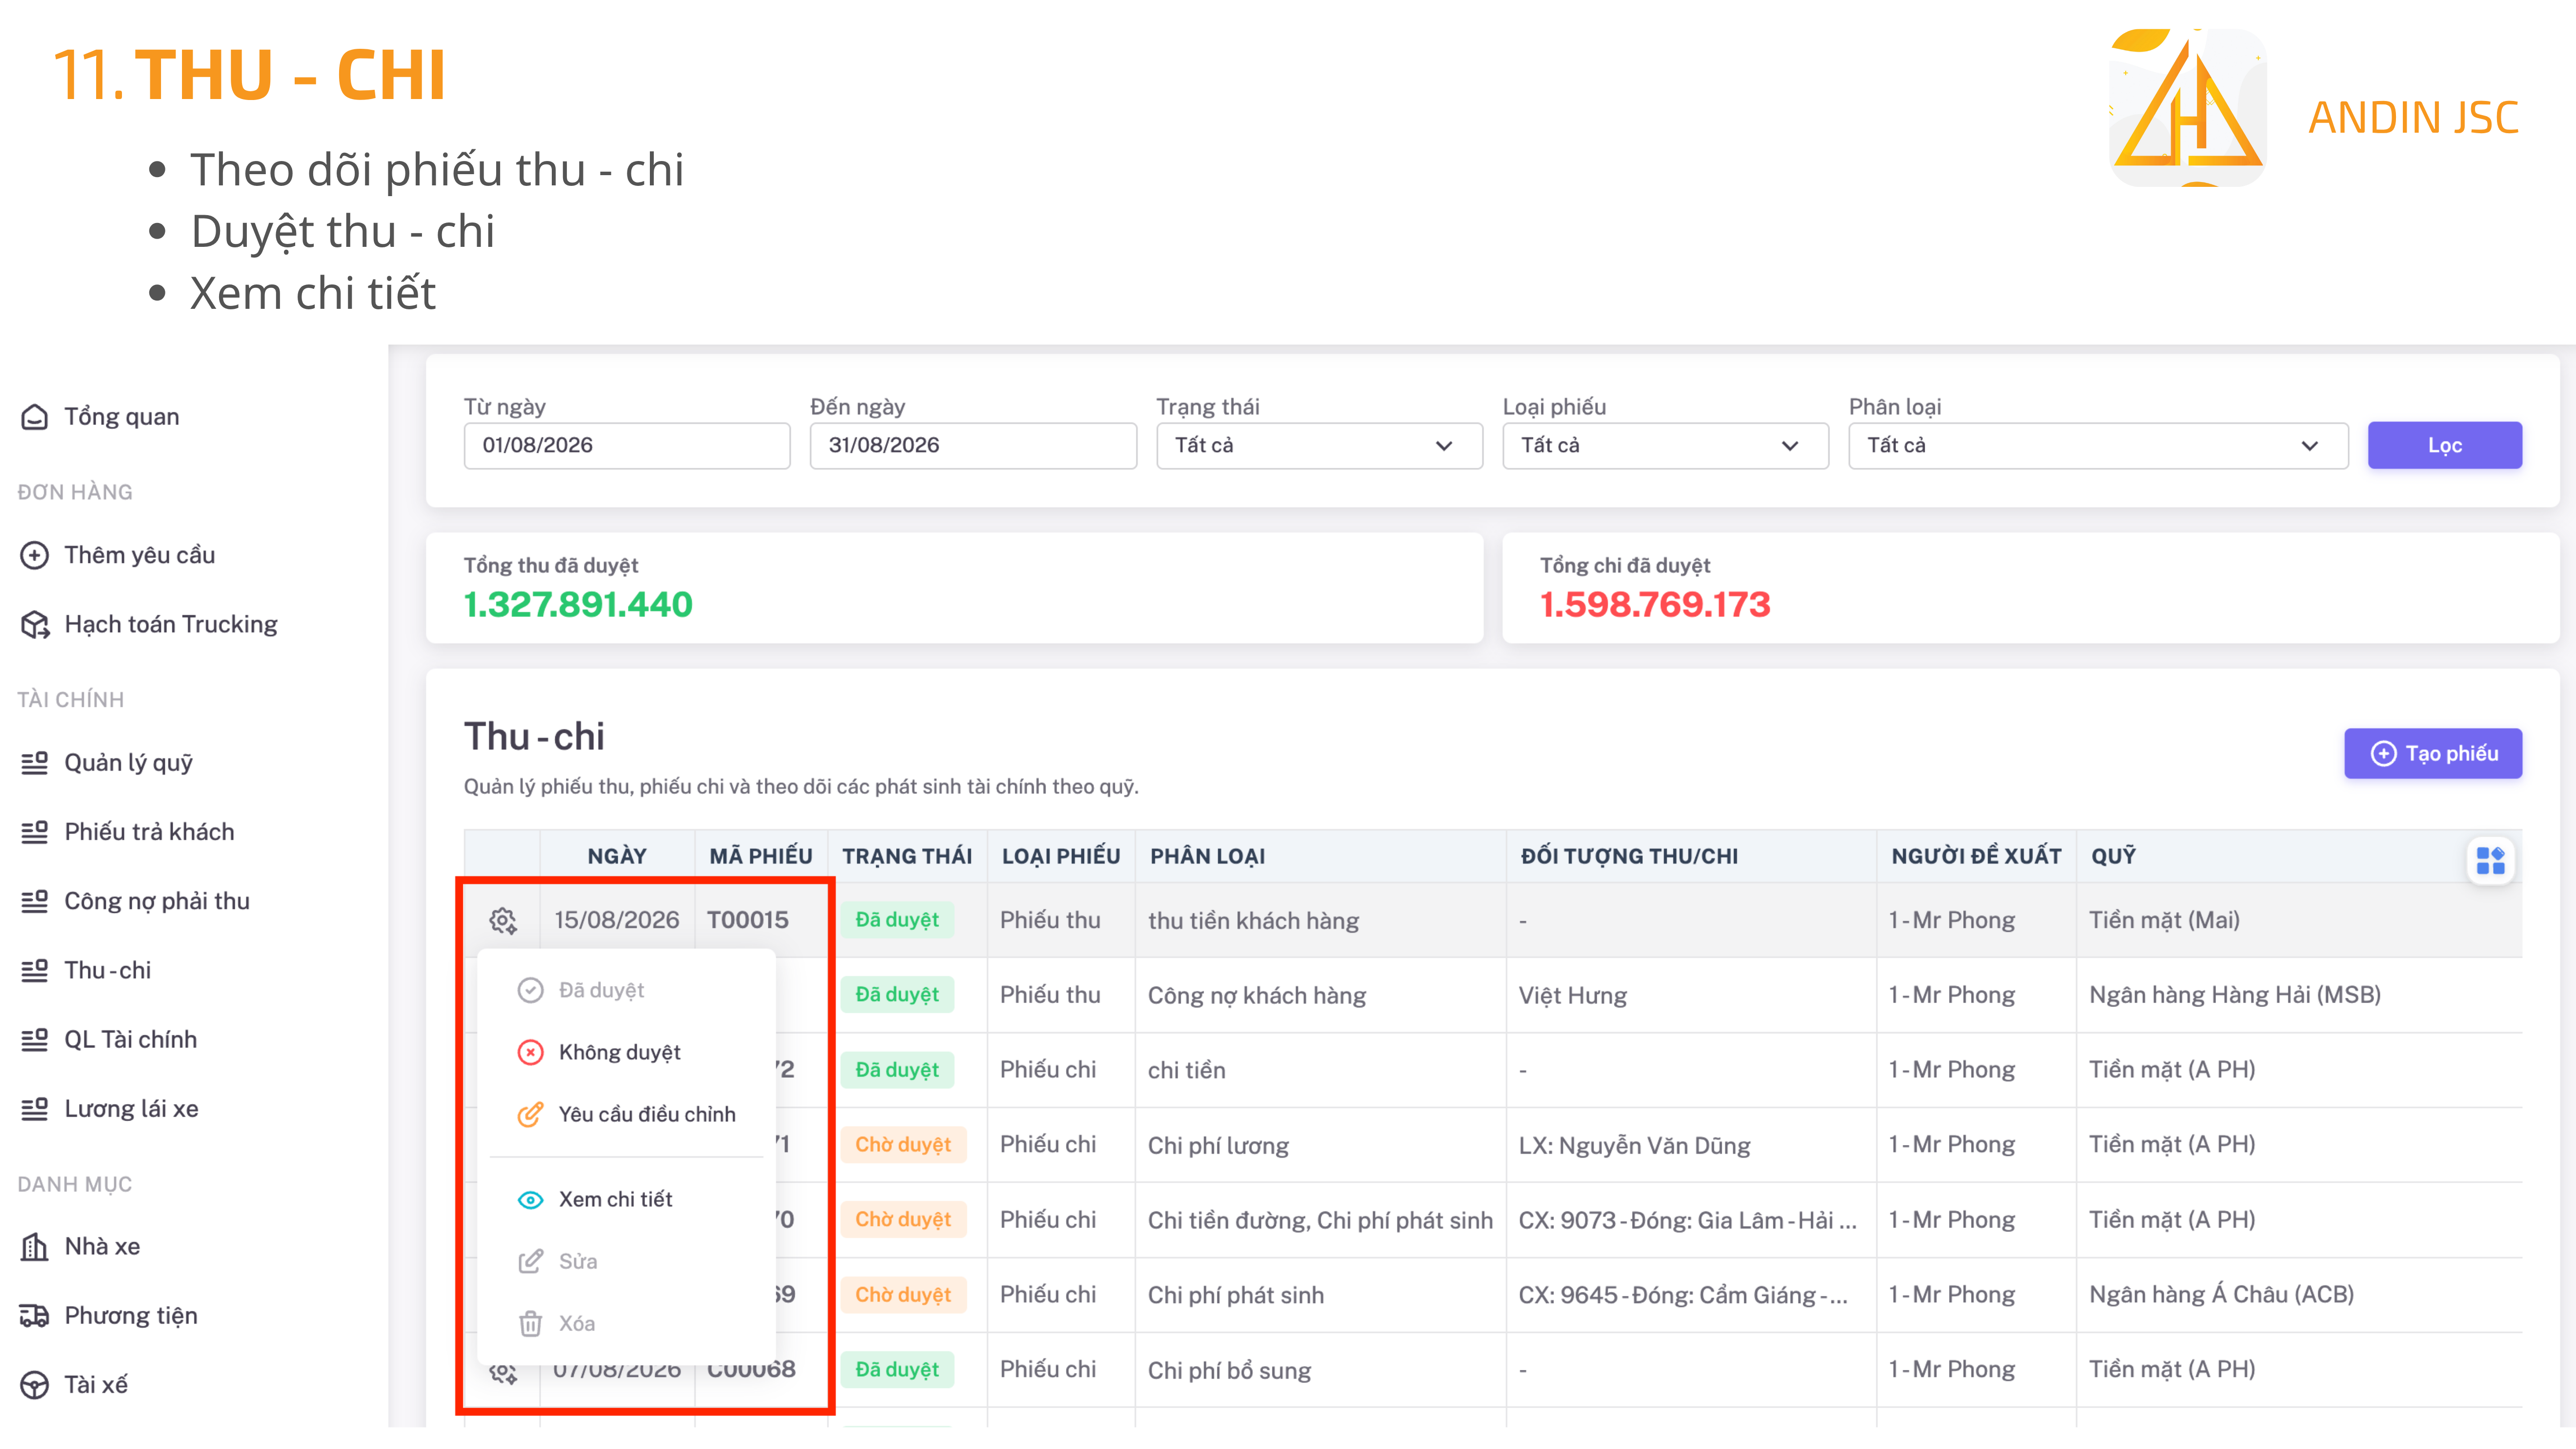Viewport: 2576px width, 1449px height.
Task: Click the Từ ngày date field
Action: (627, 445)
